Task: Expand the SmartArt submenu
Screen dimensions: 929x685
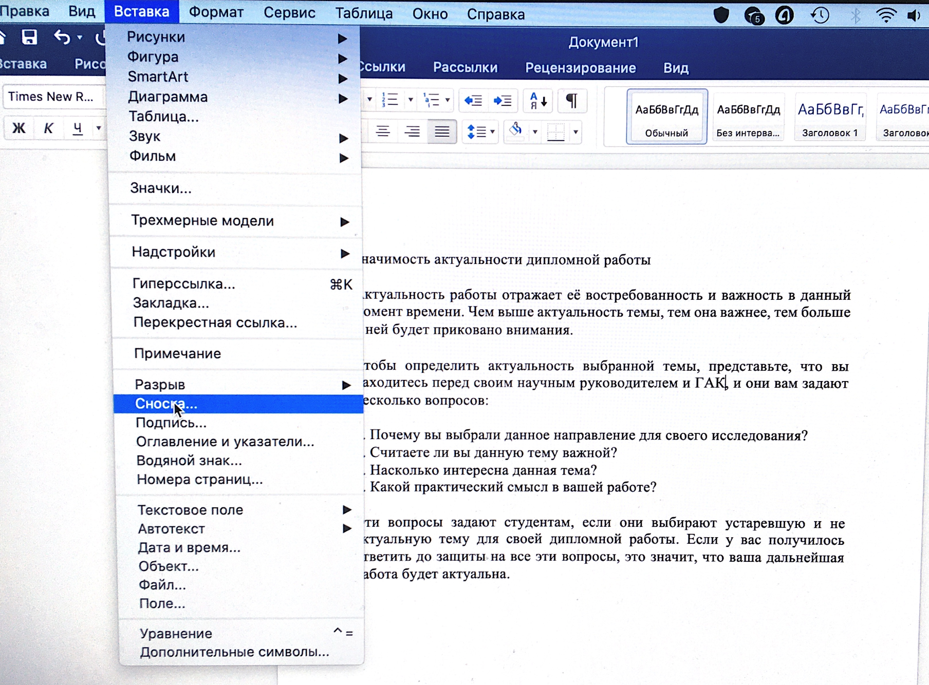Action: [x=235, y=77]
